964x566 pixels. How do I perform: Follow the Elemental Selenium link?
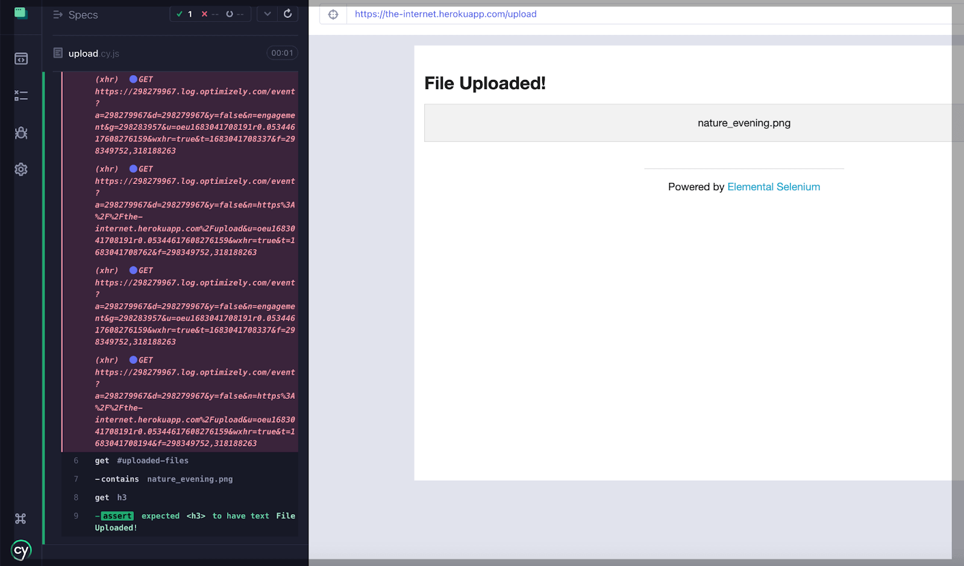(x=773, y=187)
